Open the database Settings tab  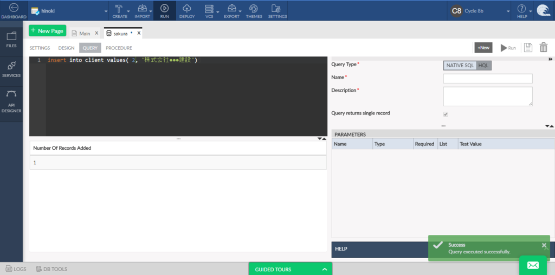[x=40, y=48]
